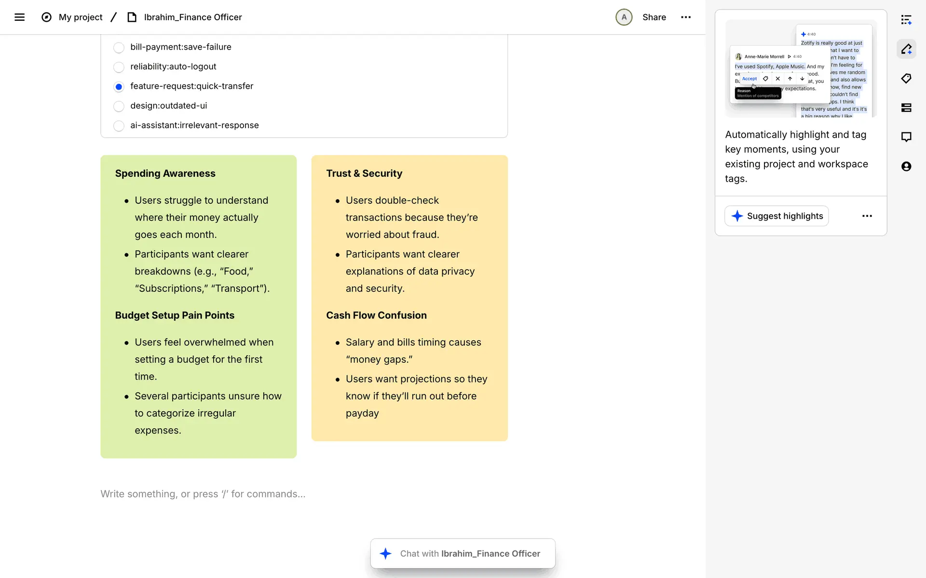Open the hamburger navigation menu
The image size is (926, 578).
click(x=19, y=17)
